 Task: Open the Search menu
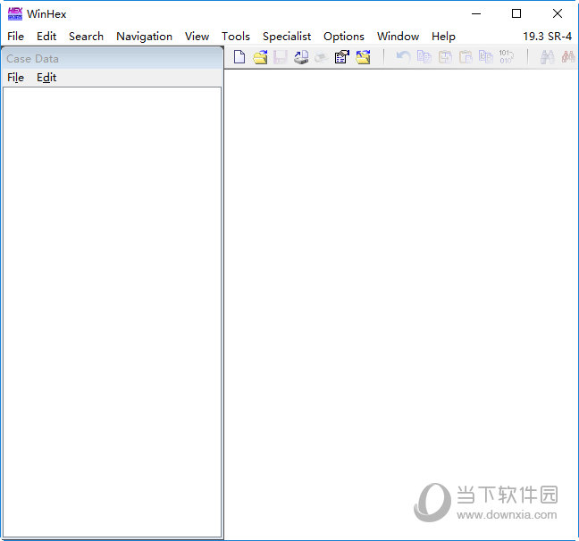[x=86, y=37]
